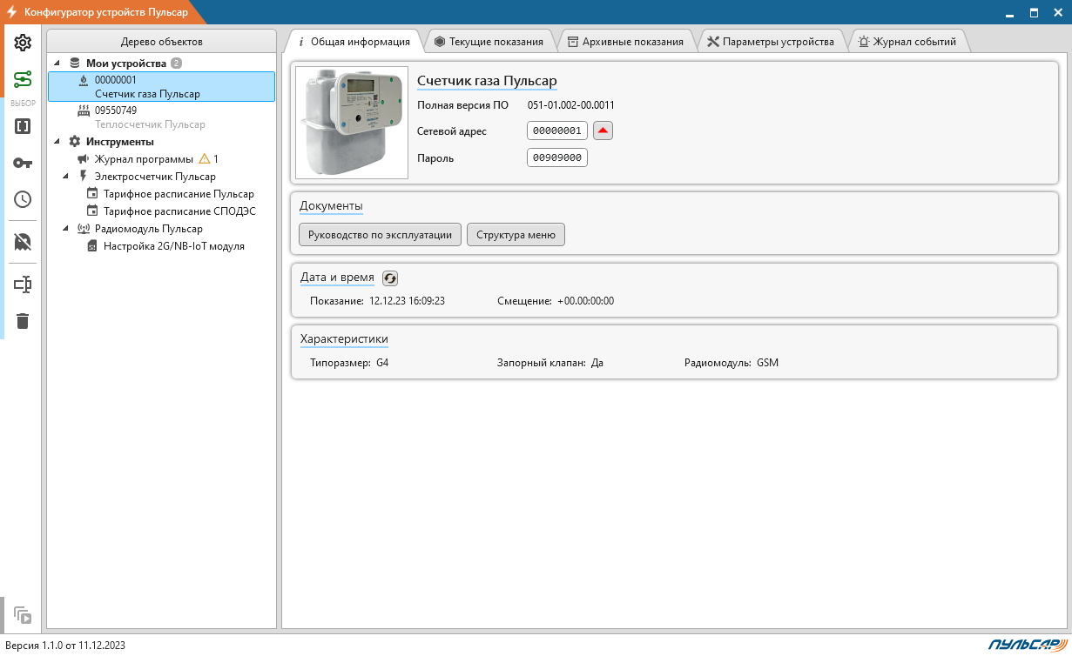Click the clock icon in sidebar
Screen dimensions: 1072x656
pyautogui.click(x=23, y=199)
